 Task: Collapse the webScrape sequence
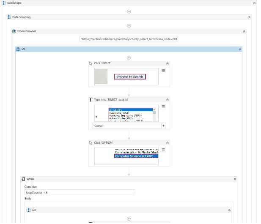click(254, 3)
